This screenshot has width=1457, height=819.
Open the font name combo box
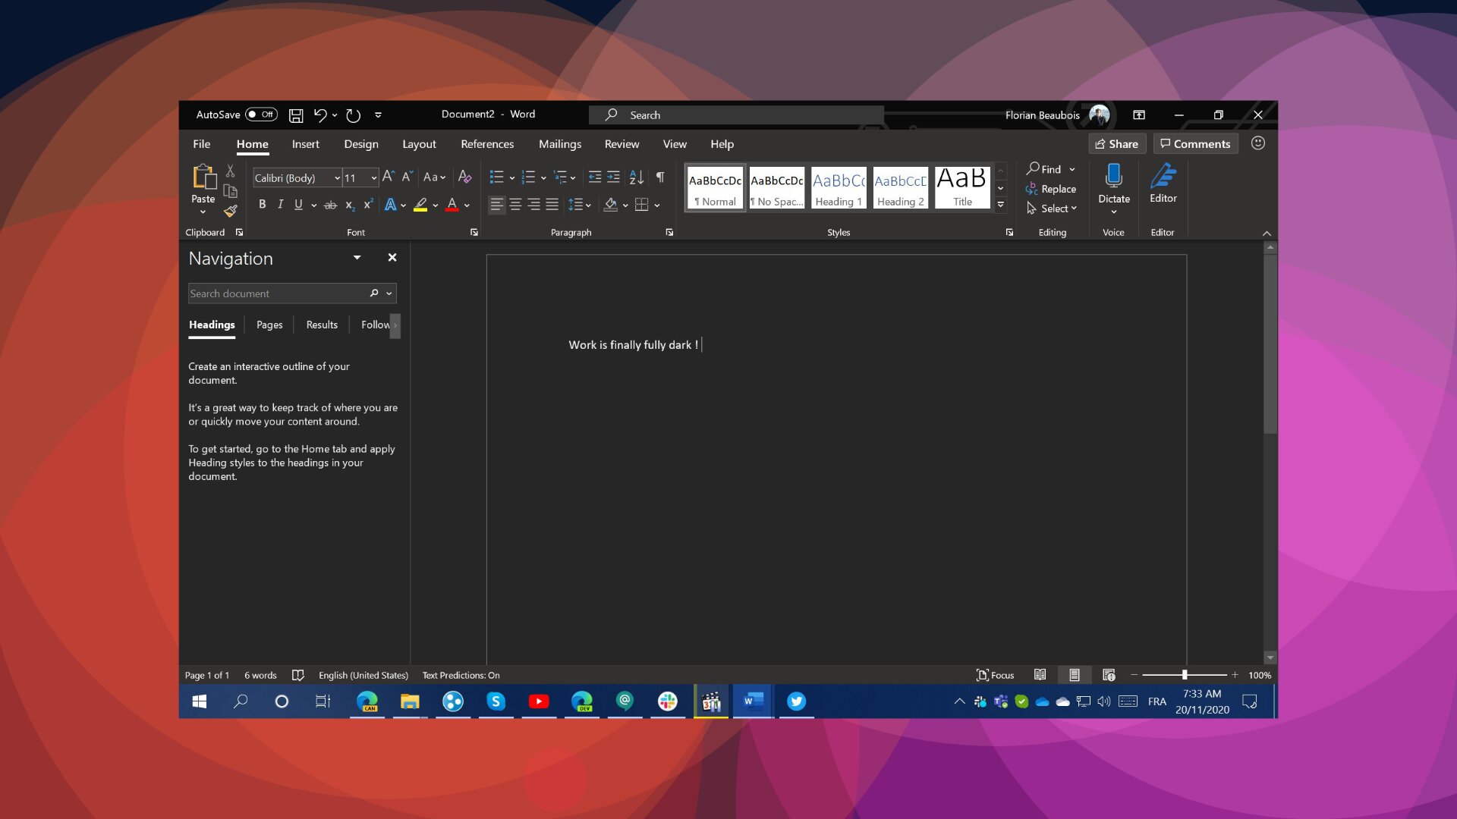click(297, 177)
